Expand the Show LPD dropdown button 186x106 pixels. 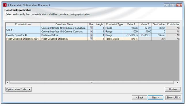[x=173, y=98]
